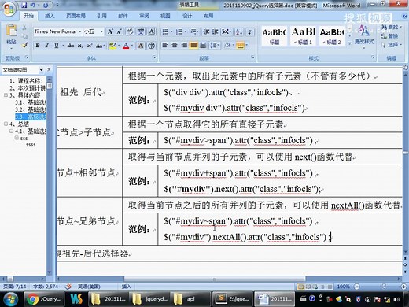Viewport: 409px width, 307px height.
Task: Click decrease indent icon
Action: tap(206, 31)
